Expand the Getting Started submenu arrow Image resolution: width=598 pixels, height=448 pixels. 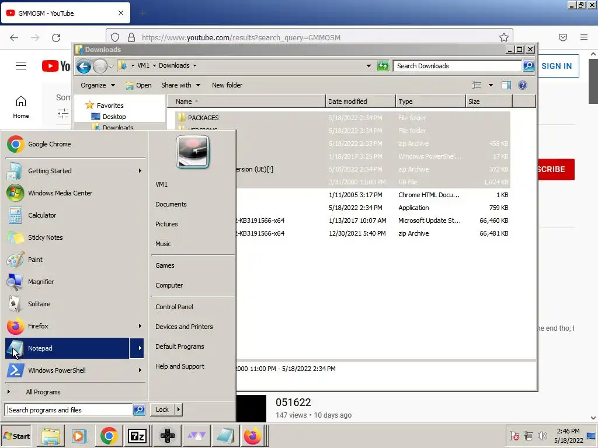click(140, 171)
